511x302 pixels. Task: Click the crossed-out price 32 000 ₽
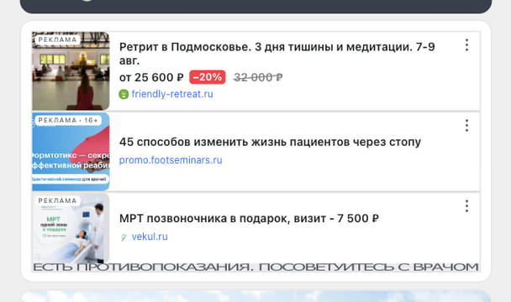258,77
